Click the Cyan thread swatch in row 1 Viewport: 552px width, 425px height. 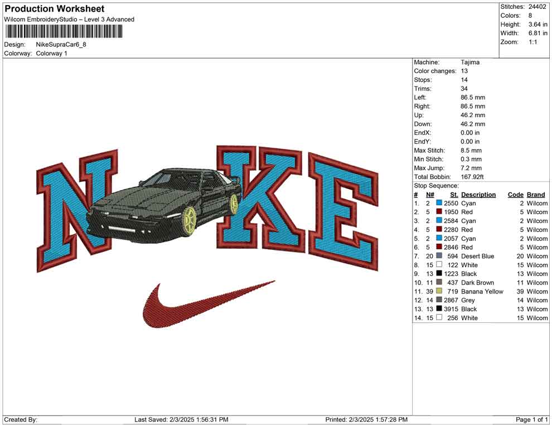(439, 202)
